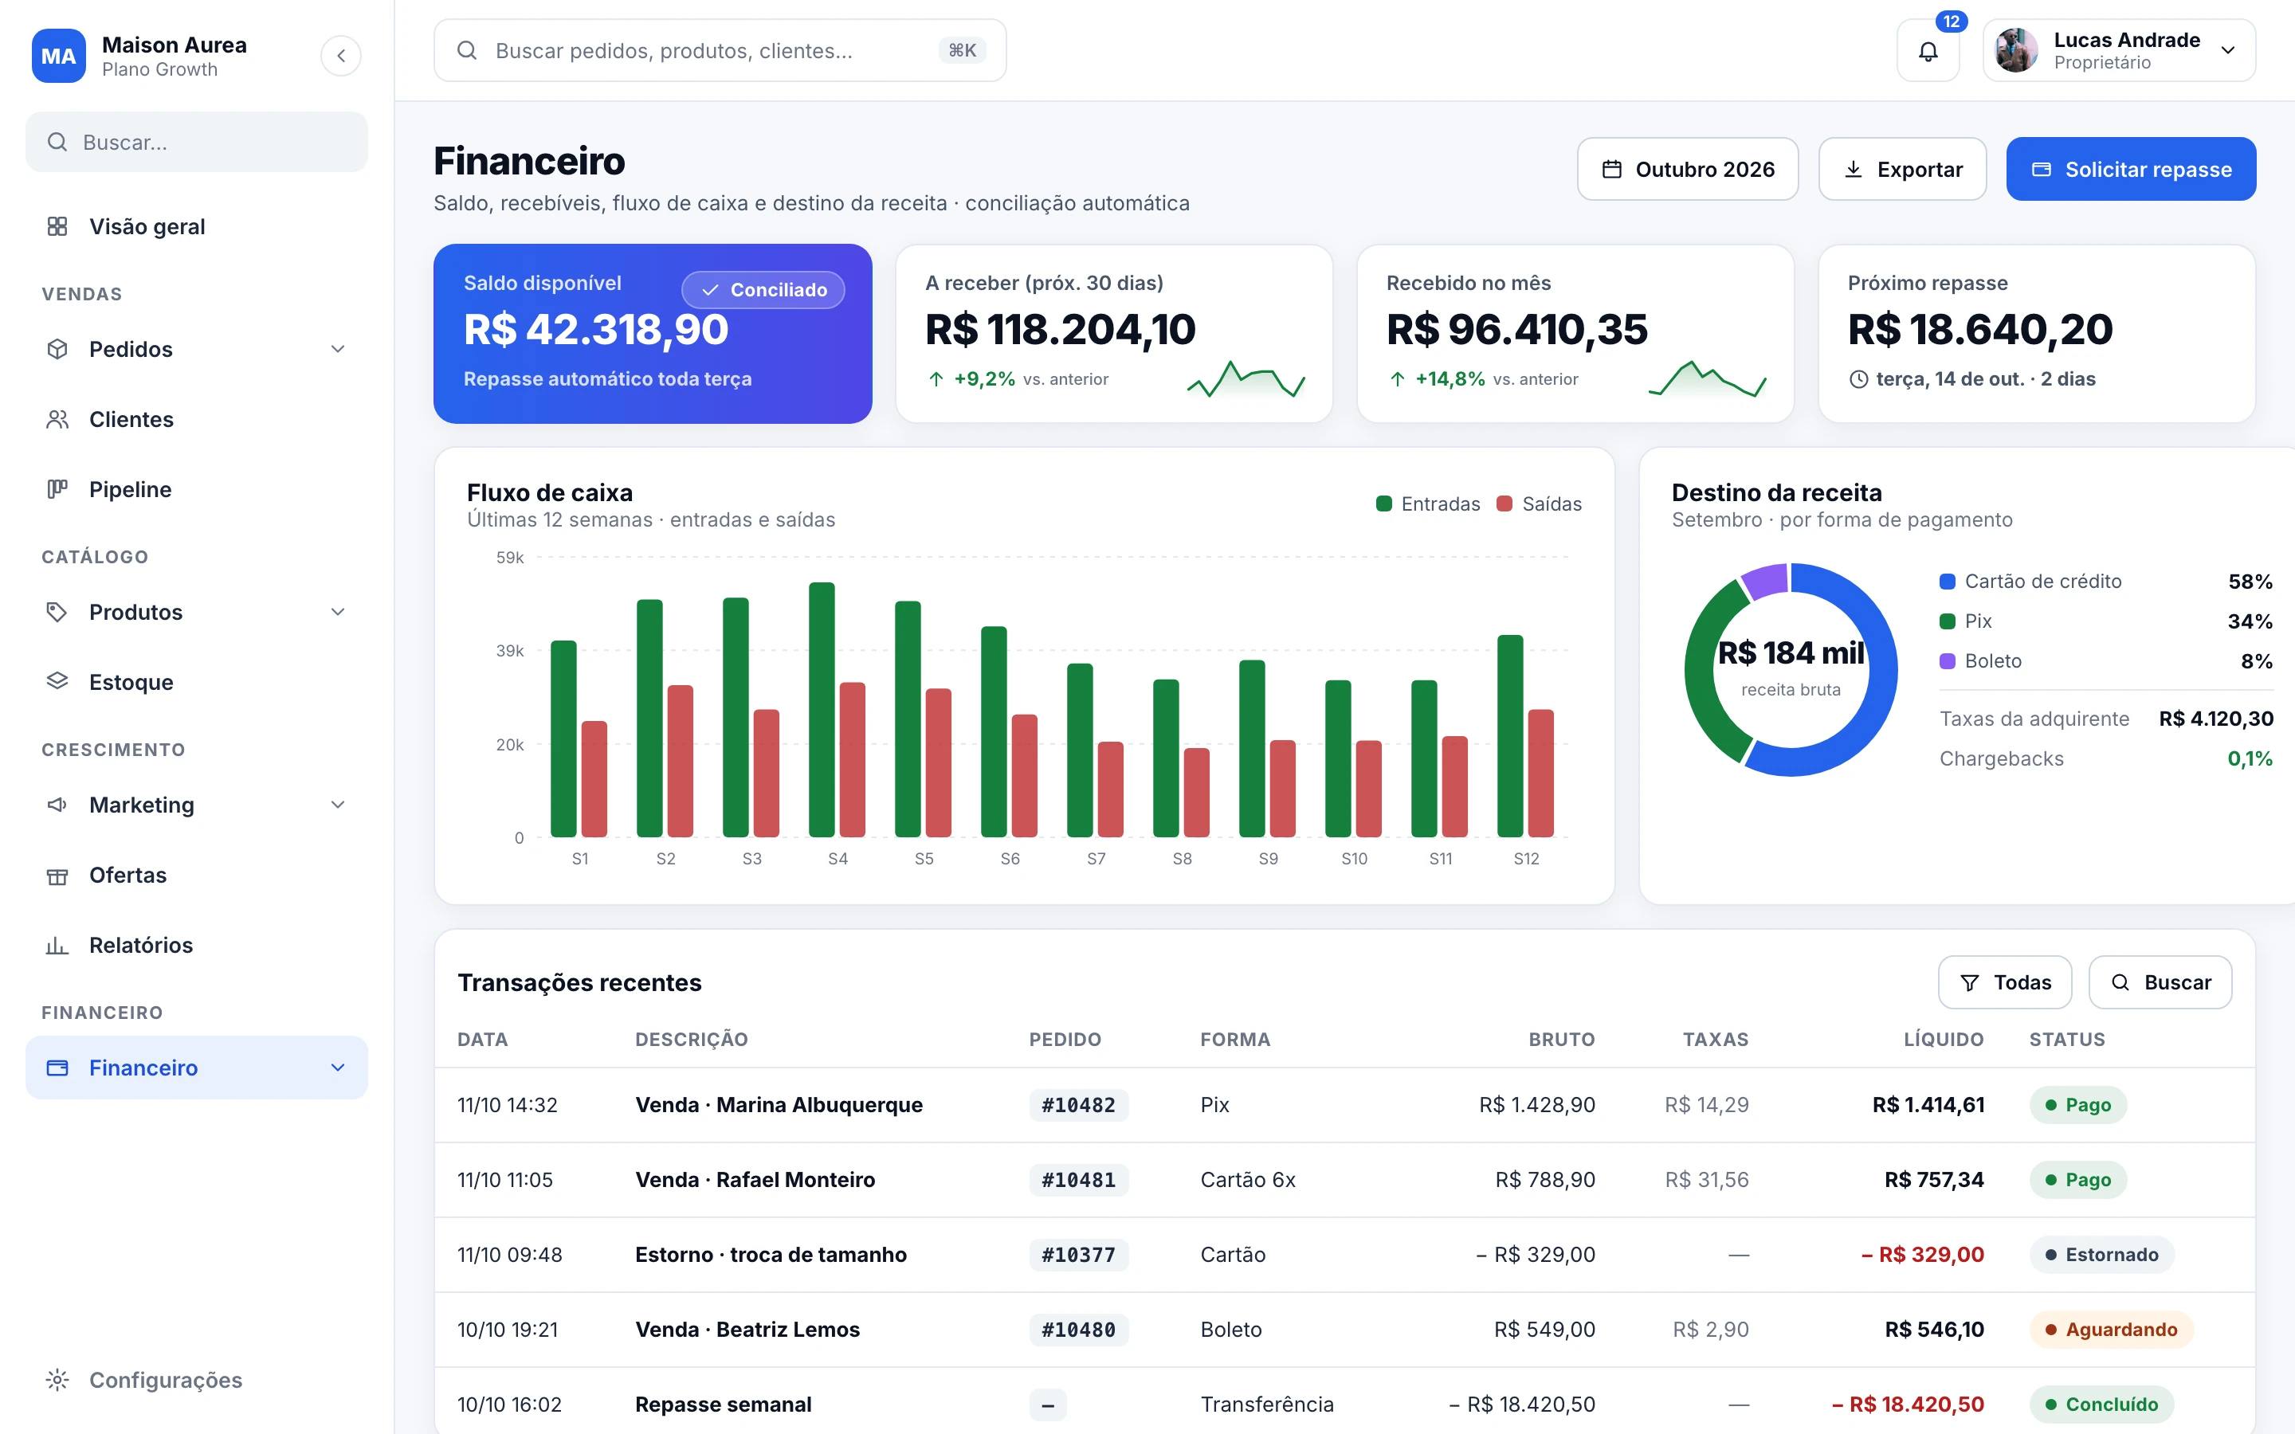The image size is (2295, 1434).
Task: Click the Estoque layers icon
Action: click(58, 682)
